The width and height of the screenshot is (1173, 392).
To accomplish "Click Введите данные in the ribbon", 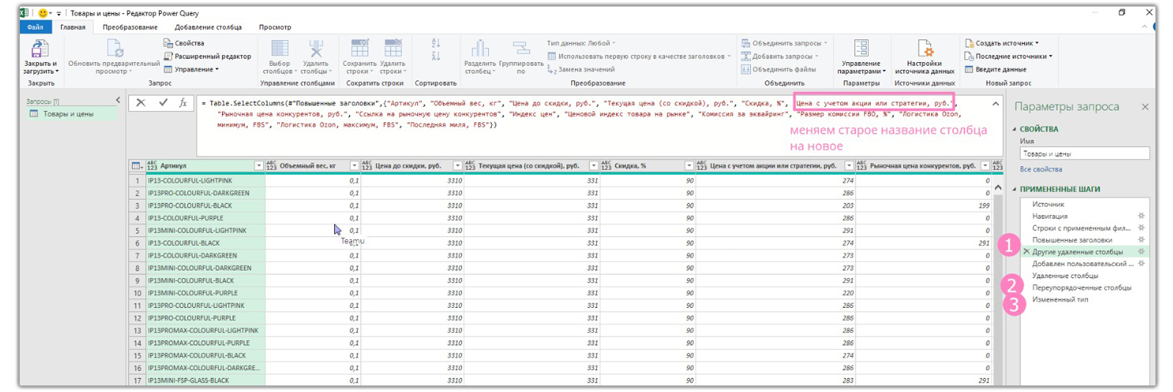I will tap(995, 69).
